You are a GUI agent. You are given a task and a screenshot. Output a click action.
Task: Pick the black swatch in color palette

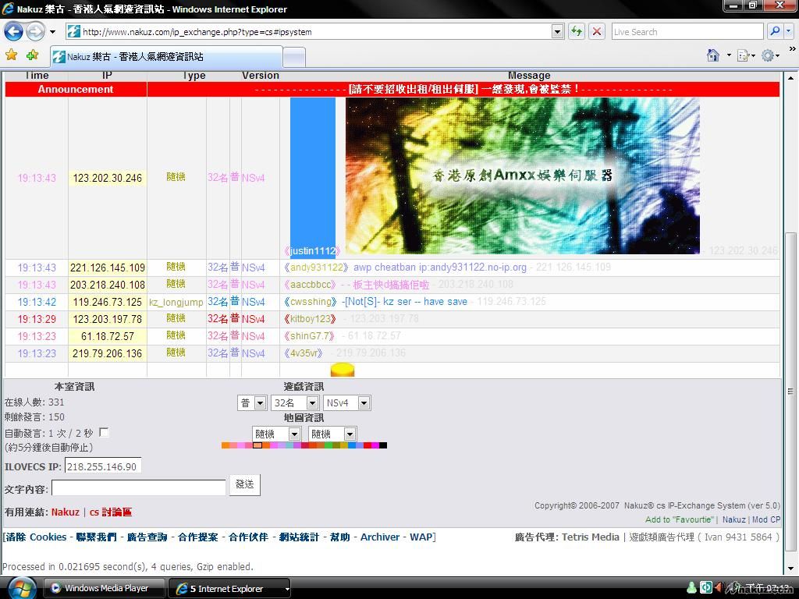[x=382, y=445]
